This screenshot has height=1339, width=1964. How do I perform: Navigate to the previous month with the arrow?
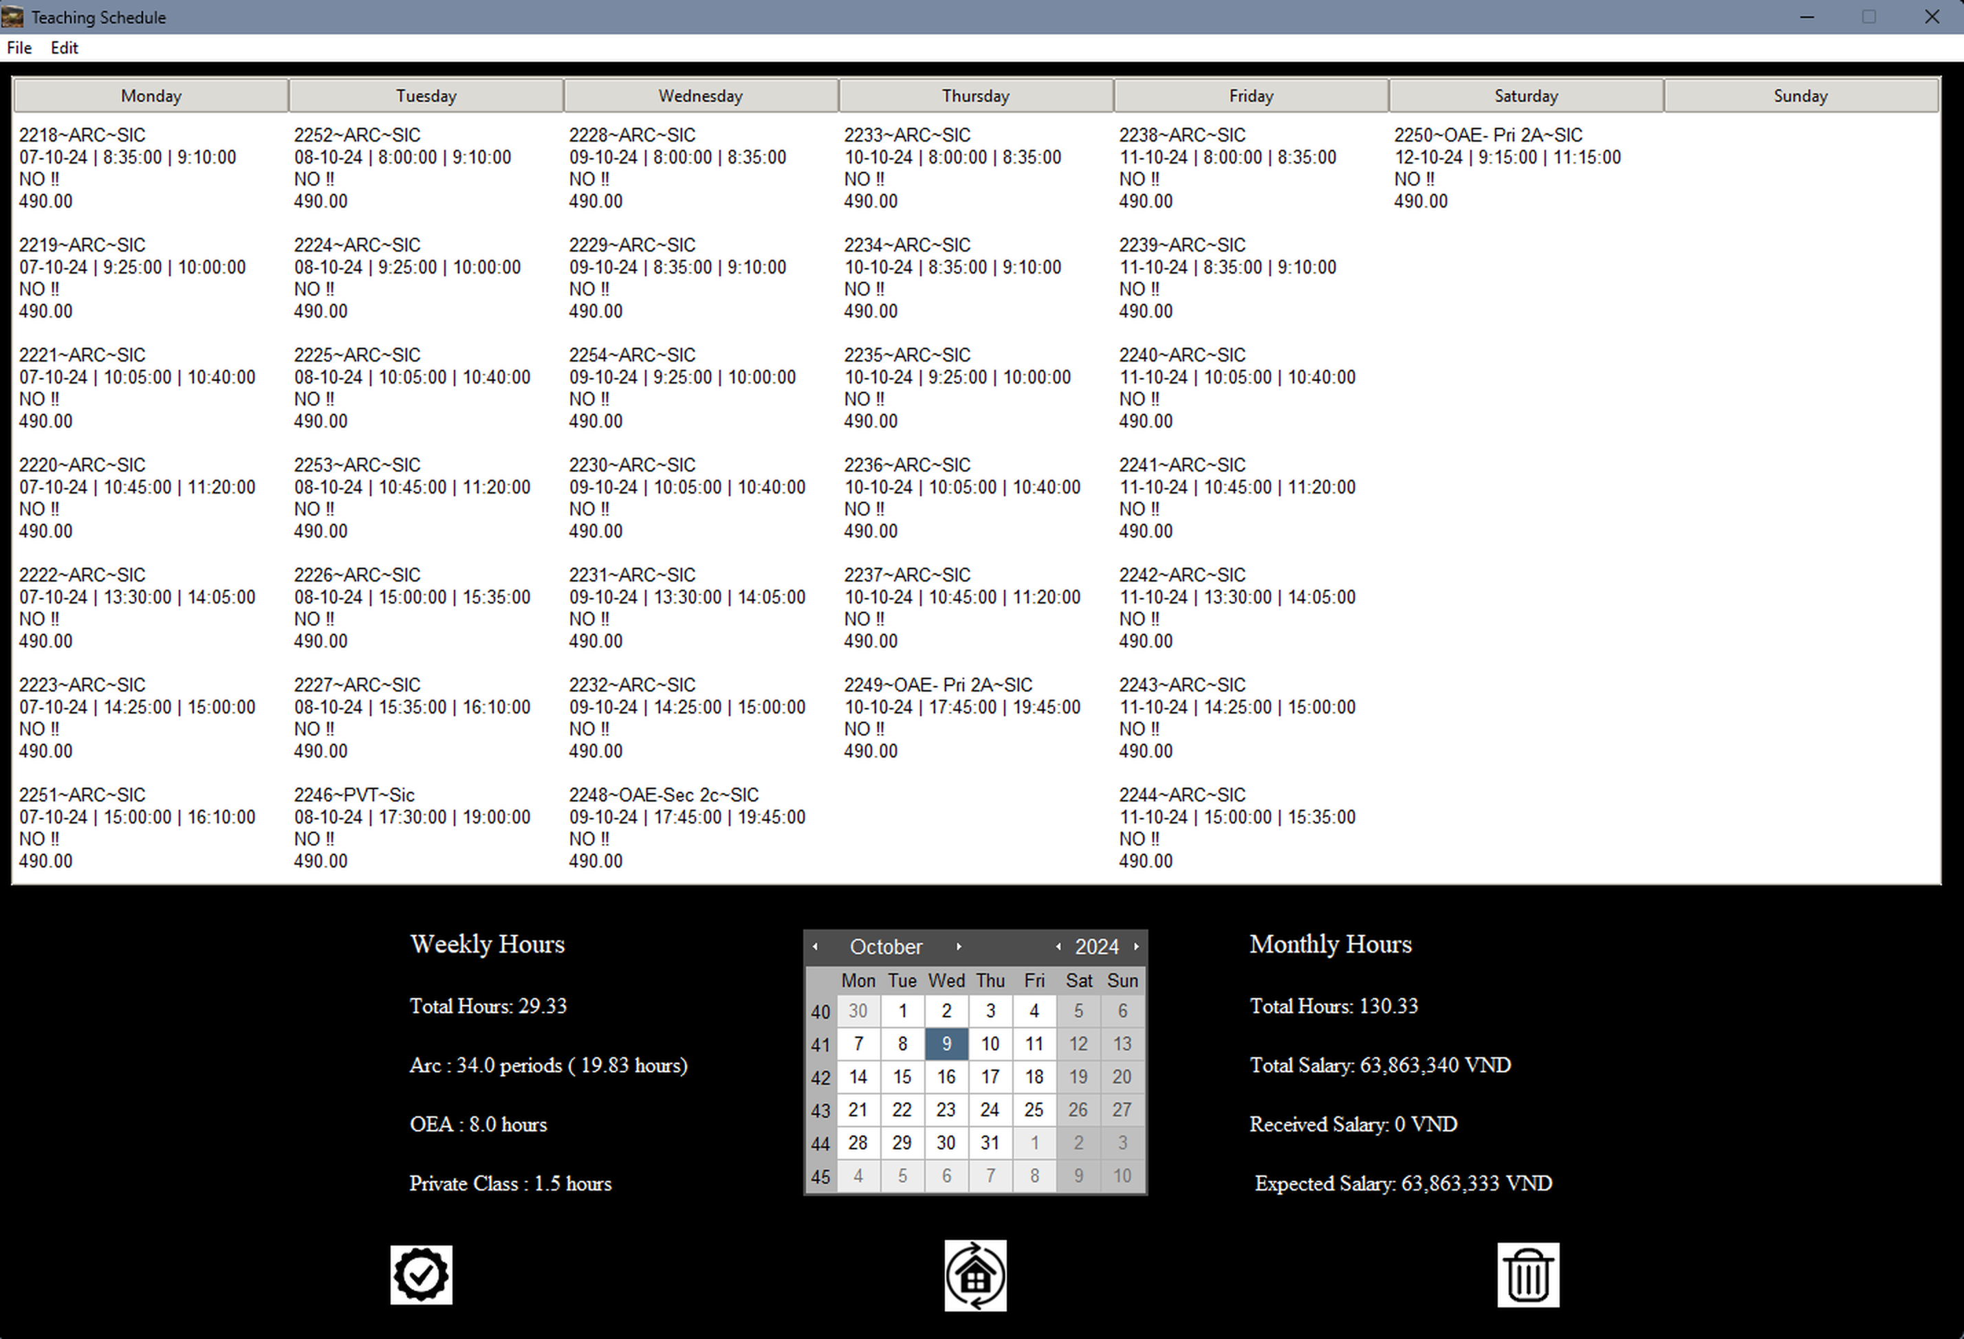point(816,947)
